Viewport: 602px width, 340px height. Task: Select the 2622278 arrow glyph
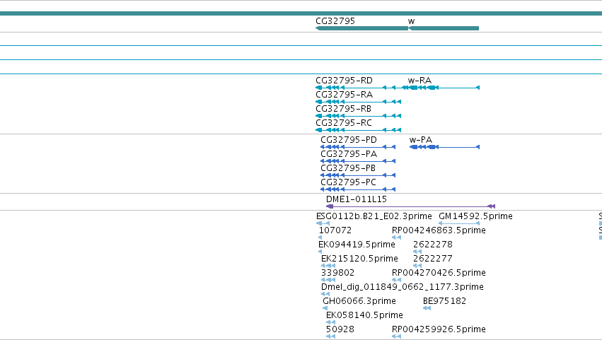(x=417, y=252)
